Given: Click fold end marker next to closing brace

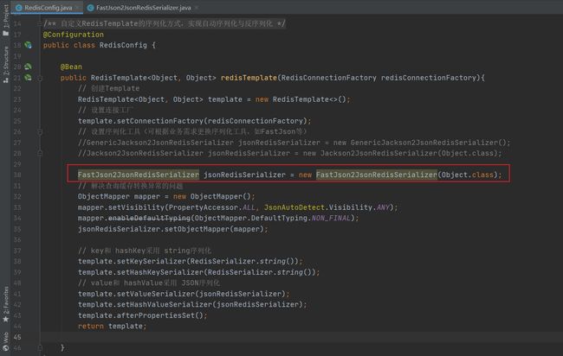Looking at the screenshot, I should point(40,347).
